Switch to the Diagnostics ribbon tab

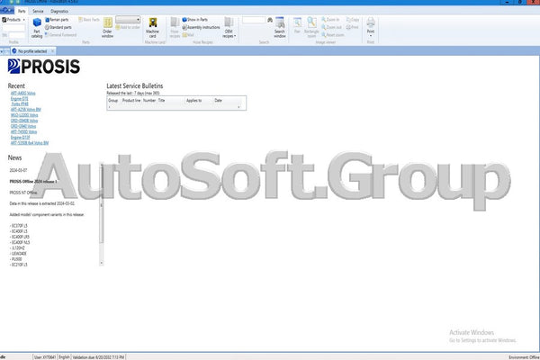(59, 11)
